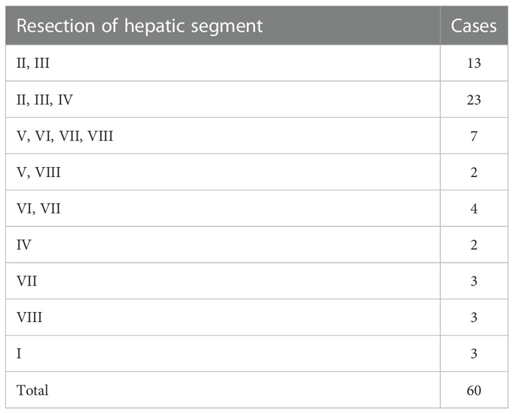Click the value 23 in Cases
The image size is (514, 414).
pyautogui.click(x=473, y=100)
